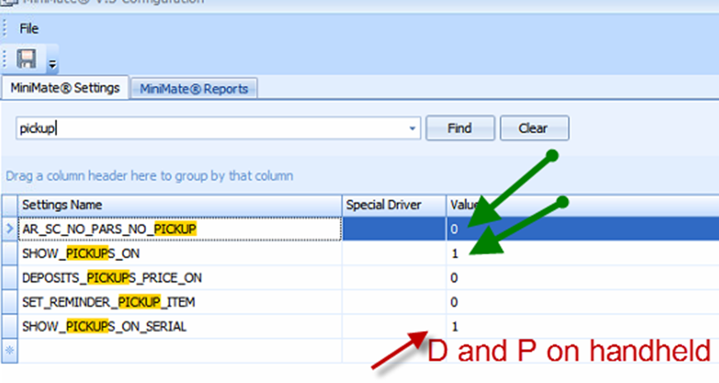Select the SET_REMINDER_PICKUP_ITEM setting
Screen dimensions: 719x383
[x=180, y=302]
